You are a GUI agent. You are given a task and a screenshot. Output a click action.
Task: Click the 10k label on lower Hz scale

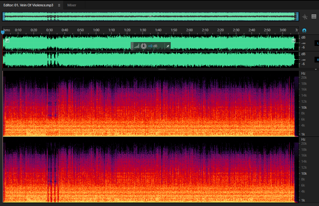coord(304,173)
